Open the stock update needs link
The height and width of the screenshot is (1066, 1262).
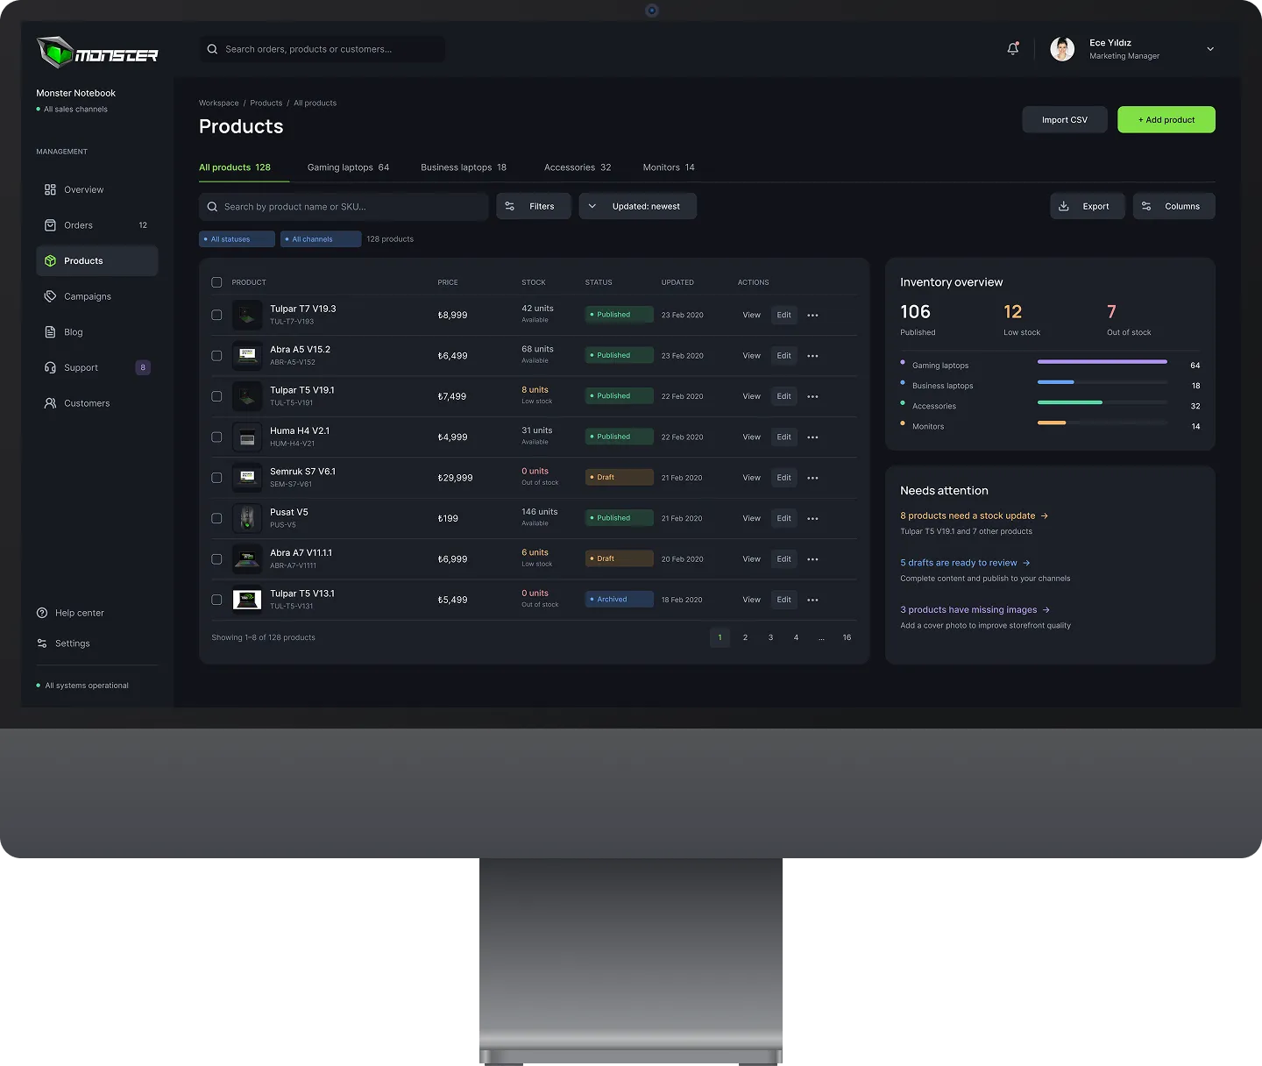click(x=974, y=515)
